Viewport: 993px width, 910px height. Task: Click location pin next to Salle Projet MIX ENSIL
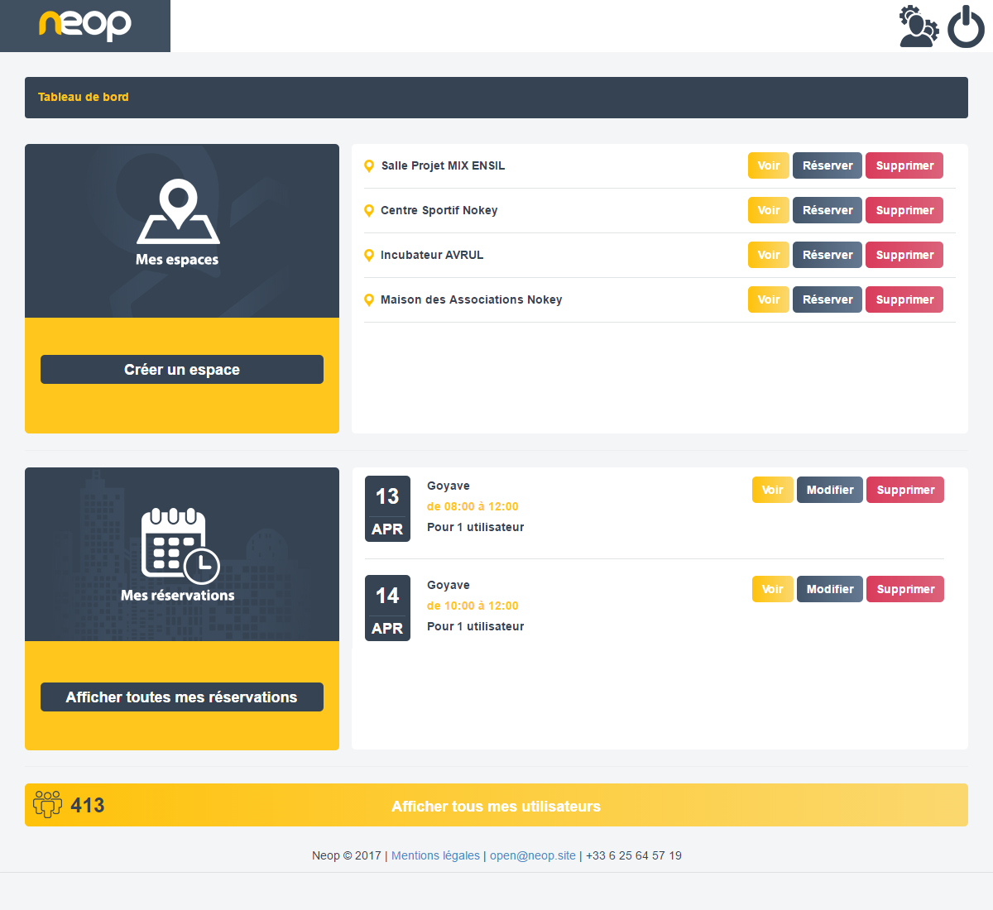coord(369,166)
